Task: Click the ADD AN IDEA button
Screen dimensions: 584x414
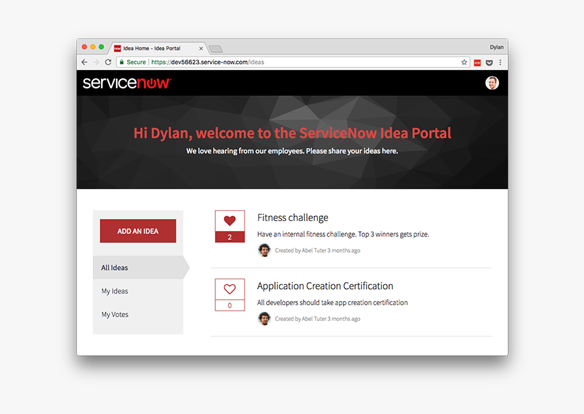Action: tap(138, 231)
